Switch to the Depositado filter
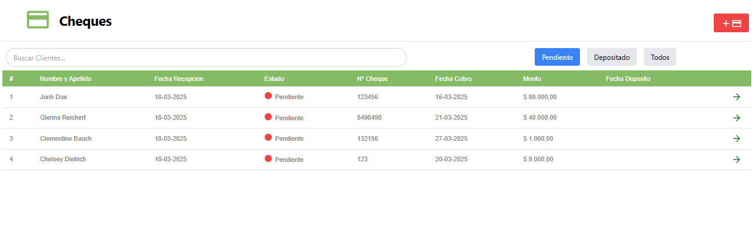Image resolution: width=756 pixels, height=237 pixels. point(612,57)
